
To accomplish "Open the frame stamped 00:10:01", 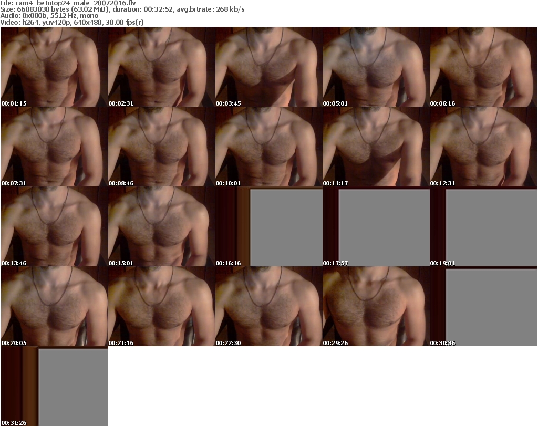I will tap(268, 147).
